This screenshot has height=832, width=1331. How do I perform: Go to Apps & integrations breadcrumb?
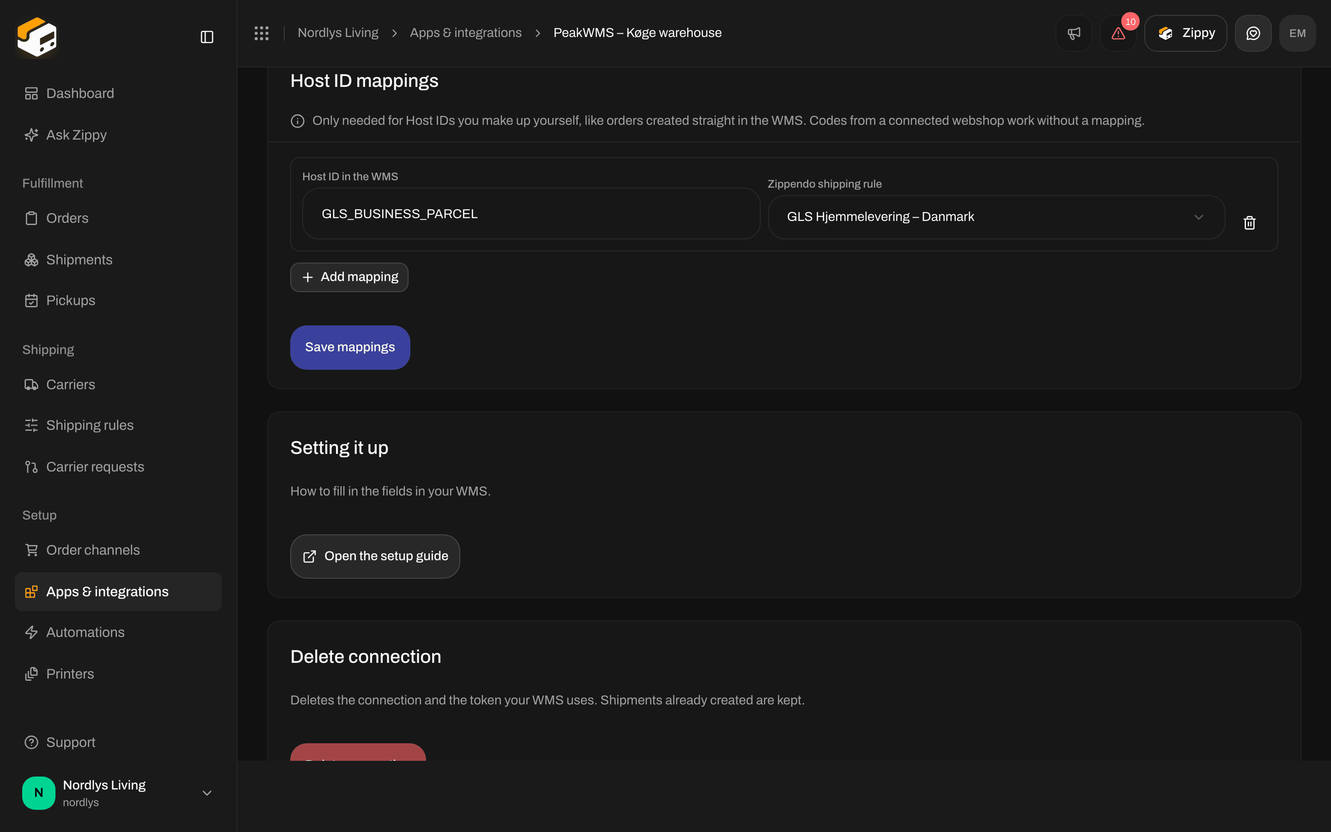click(x=465, y=33)
